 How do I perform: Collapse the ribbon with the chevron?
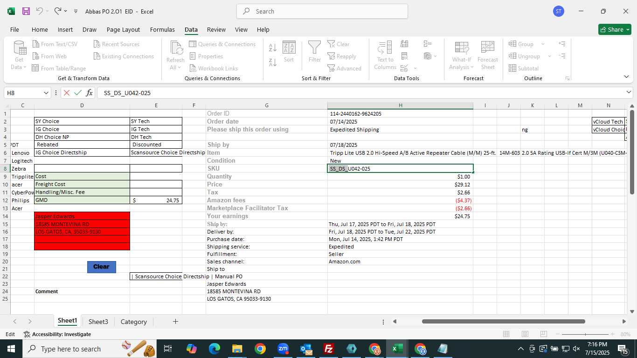pos(626,77)
